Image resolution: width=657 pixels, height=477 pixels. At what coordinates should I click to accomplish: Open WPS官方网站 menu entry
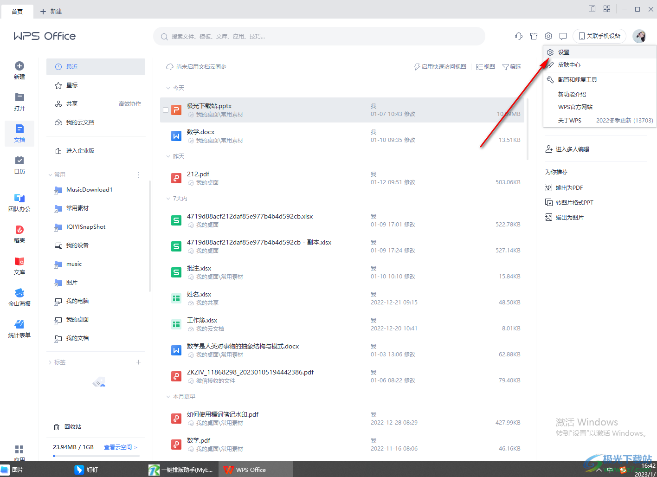tap(600, 107)
